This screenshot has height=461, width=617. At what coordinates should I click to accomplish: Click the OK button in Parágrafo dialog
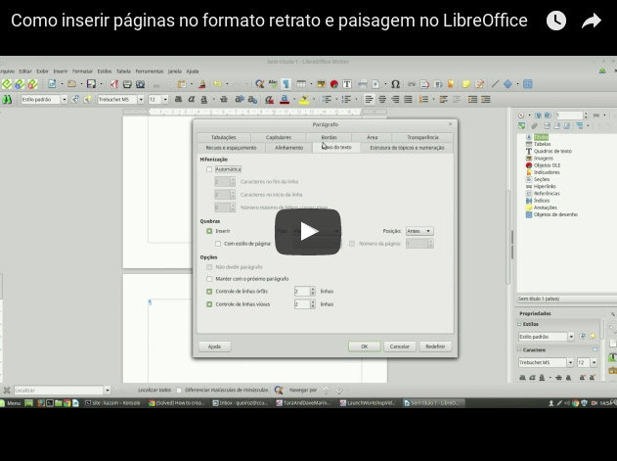click(365, 346)
